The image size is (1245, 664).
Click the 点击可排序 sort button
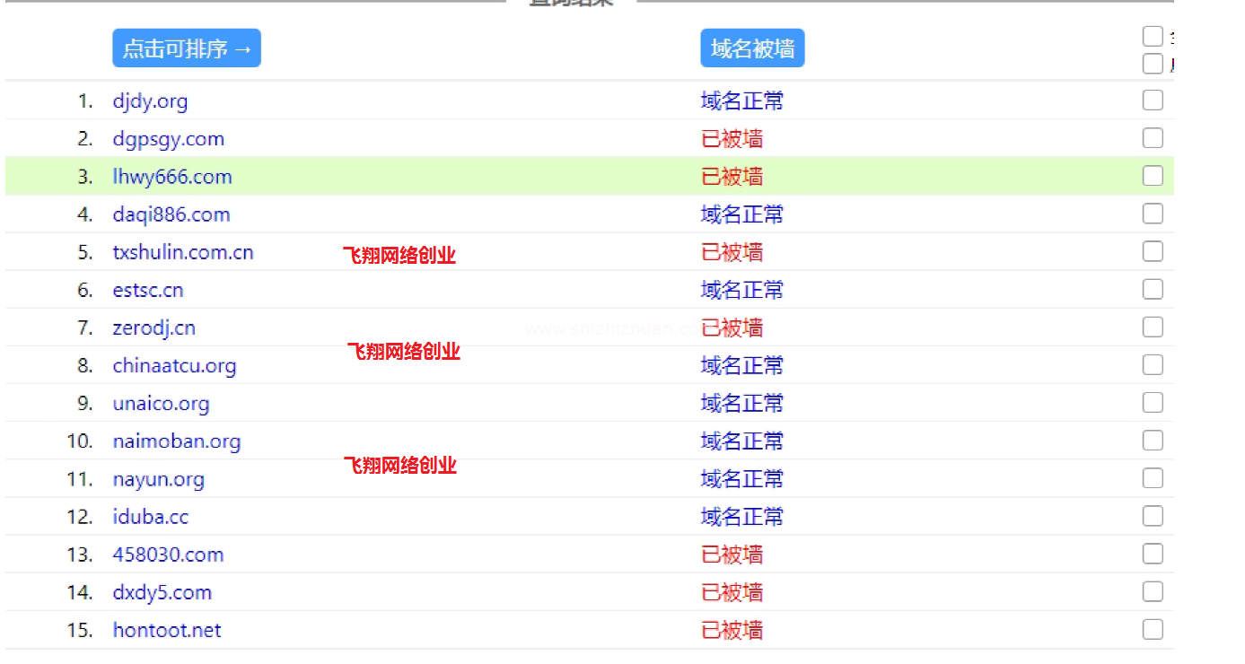[187, 48]
